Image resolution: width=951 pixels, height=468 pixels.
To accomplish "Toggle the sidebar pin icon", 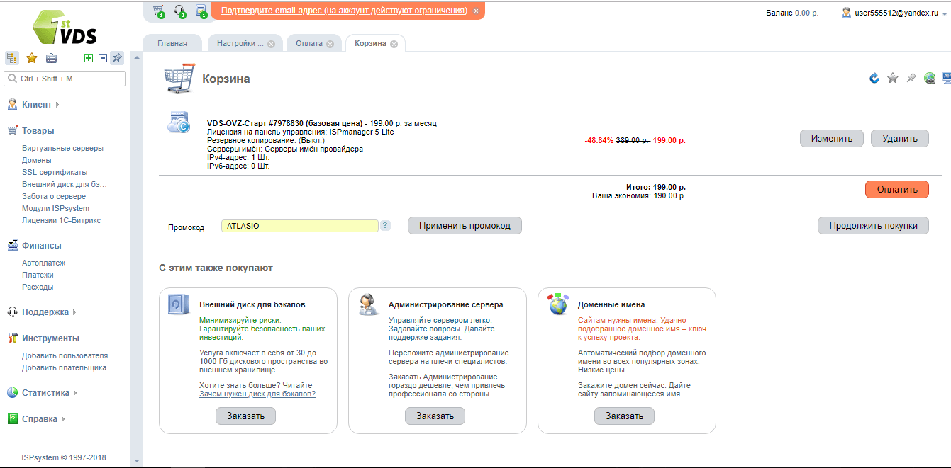I will tap(118, 58).
